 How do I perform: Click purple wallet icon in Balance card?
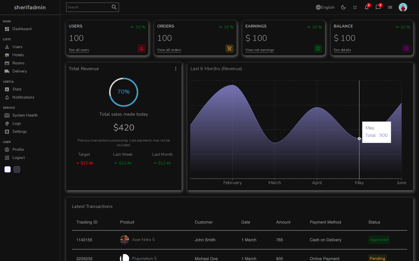coord(406,48)
